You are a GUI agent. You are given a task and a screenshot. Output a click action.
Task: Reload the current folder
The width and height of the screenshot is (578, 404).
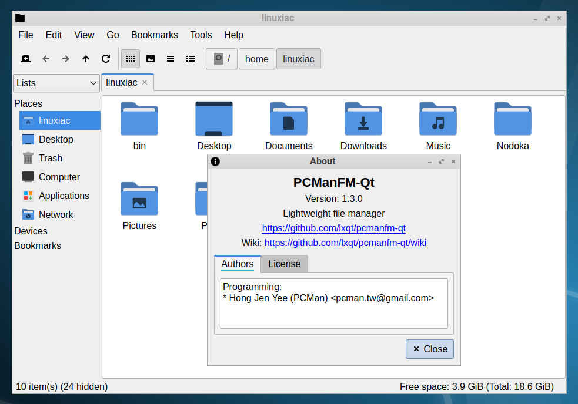(x=106, y=59)
